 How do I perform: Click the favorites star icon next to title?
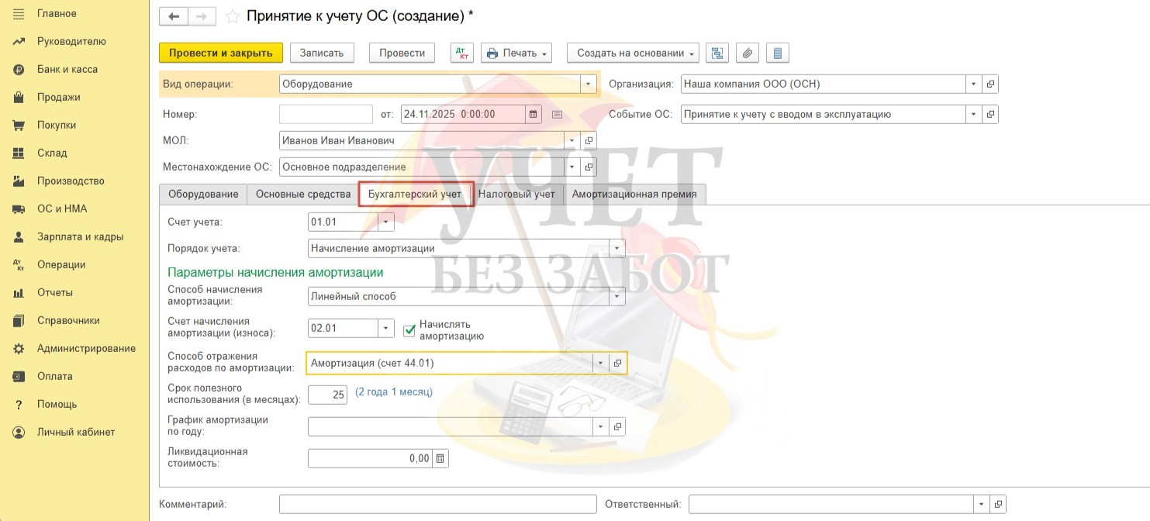[232, 16]
